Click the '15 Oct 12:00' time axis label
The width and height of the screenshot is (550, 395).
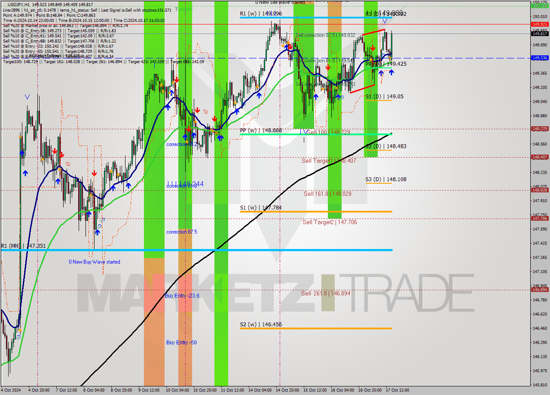coord(315,390)
